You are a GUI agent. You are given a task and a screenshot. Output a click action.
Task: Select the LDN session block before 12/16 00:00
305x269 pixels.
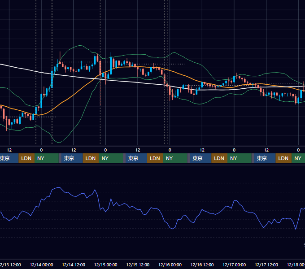pos(155,158)
